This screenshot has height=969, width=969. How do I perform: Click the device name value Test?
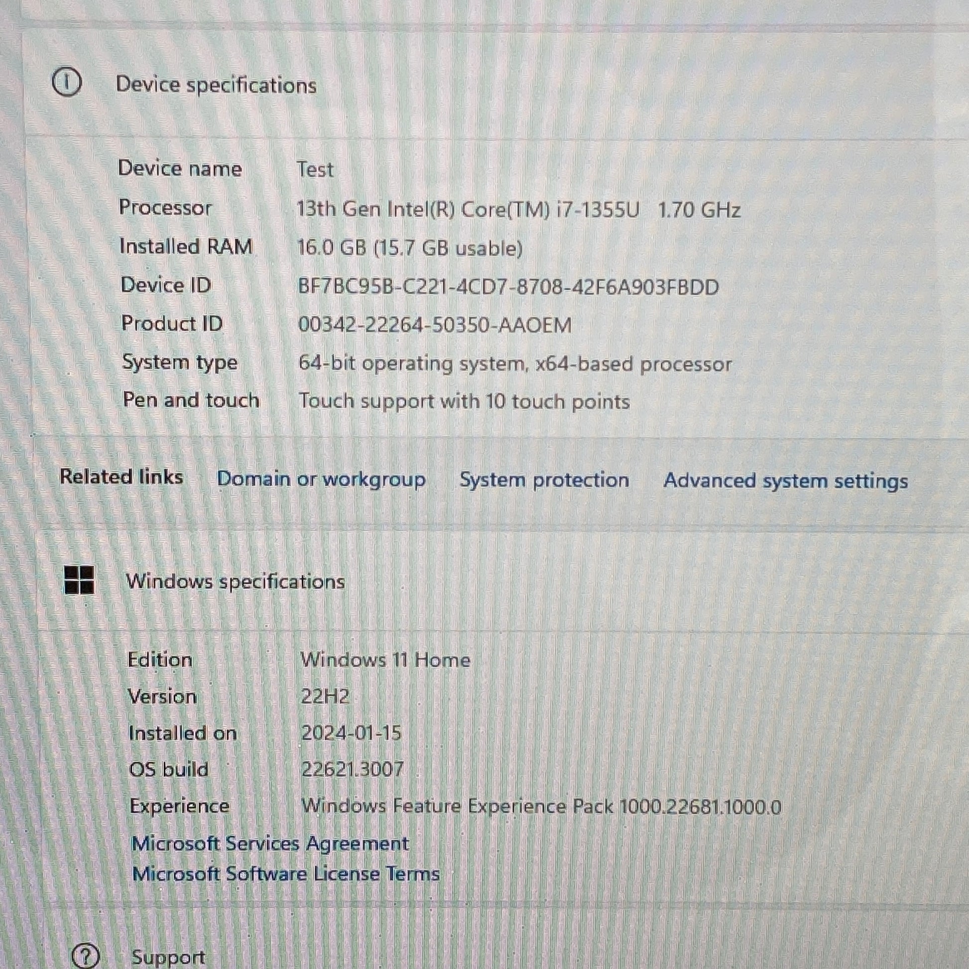tap(315, 169)
